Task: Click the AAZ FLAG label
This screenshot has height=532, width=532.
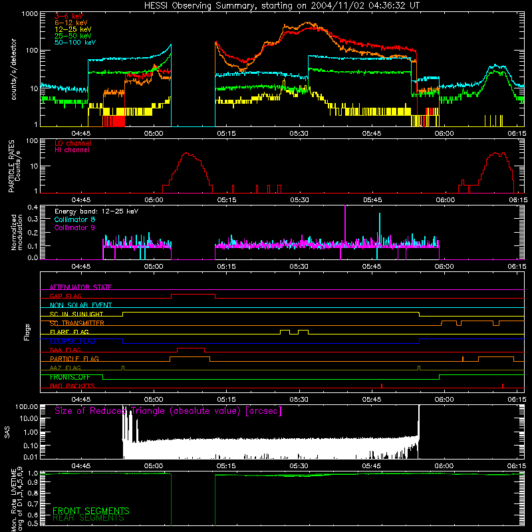Action: pyautogui.click(x=65, y=368)
